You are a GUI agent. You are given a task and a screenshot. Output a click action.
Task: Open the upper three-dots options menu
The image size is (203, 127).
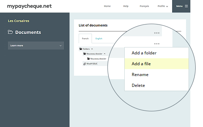click(157, 33)
